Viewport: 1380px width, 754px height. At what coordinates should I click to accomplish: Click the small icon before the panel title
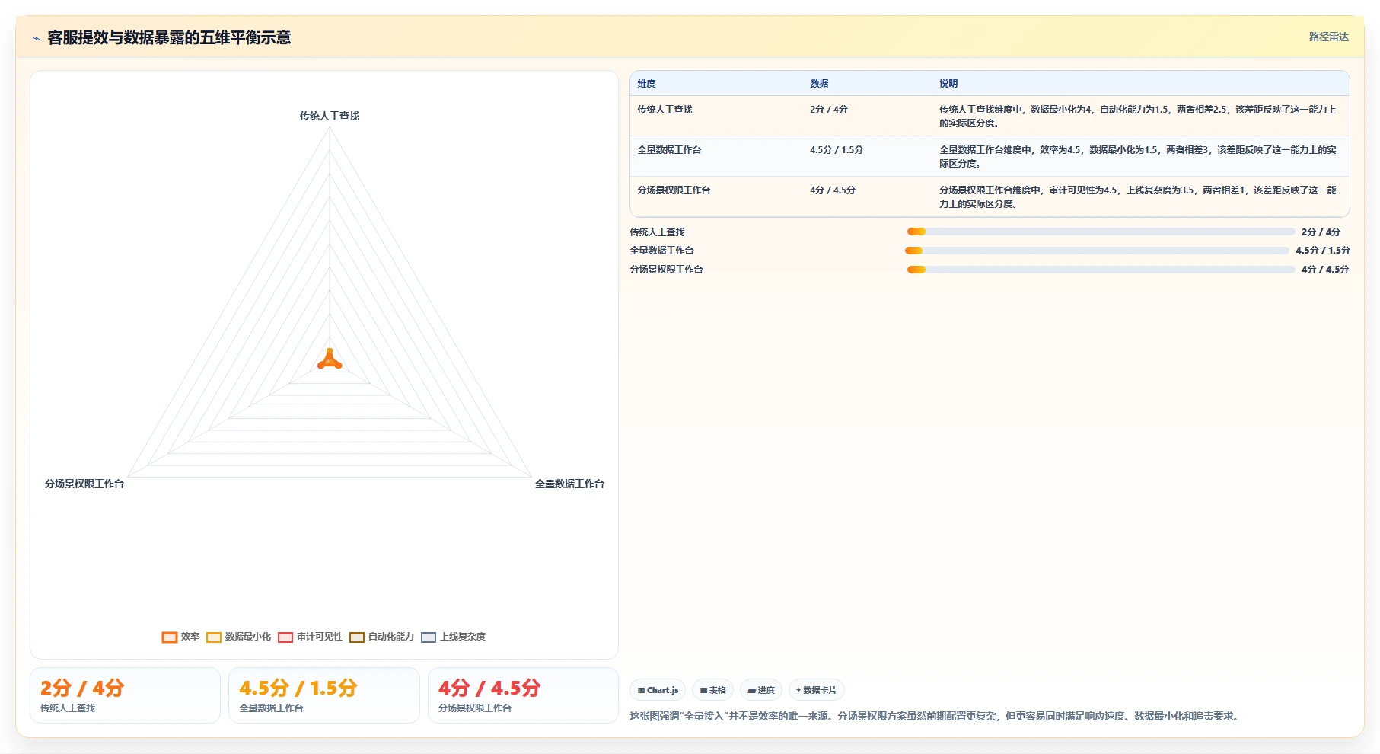click(36, 38)
